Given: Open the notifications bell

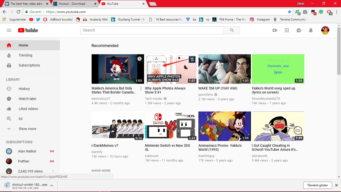Looking at the screenshot, I should (311, 30).
